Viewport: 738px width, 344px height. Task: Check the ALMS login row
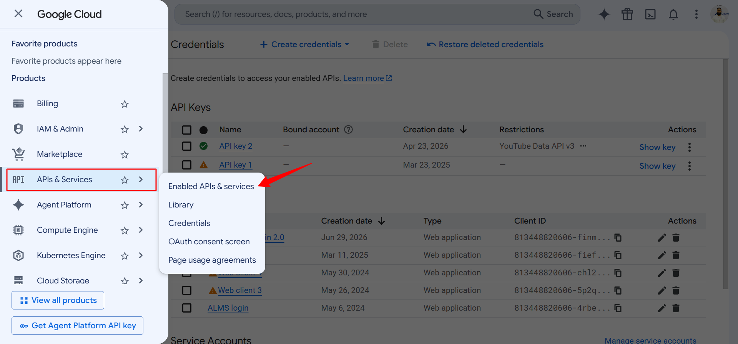tap(187, 308)
